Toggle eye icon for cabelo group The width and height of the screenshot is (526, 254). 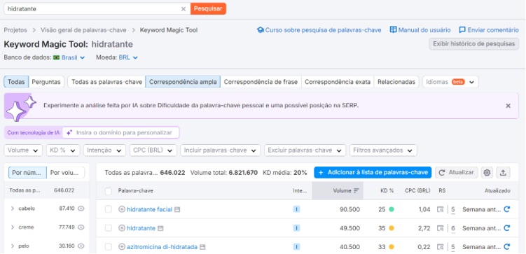tap(81, 209)
